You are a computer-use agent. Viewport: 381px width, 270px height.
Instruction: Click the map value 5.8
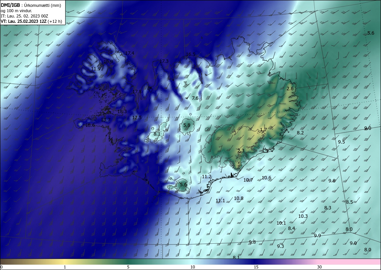click(187, 125)
